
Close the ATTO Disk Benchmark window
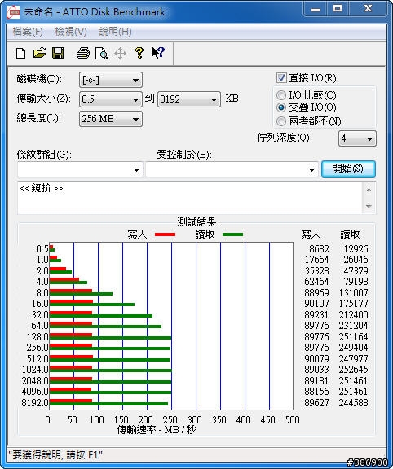pyautogui.click(x=368, y=9)
